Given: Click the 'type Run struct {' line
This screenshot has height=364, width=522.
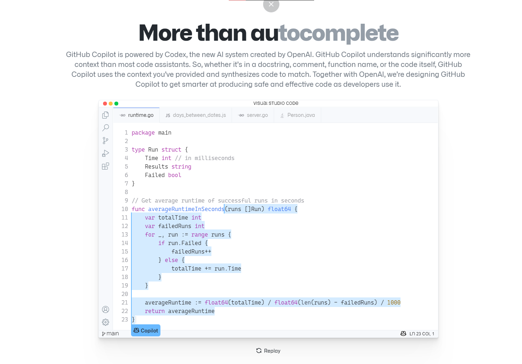Looking at the screenshot, I should [160, 149].
